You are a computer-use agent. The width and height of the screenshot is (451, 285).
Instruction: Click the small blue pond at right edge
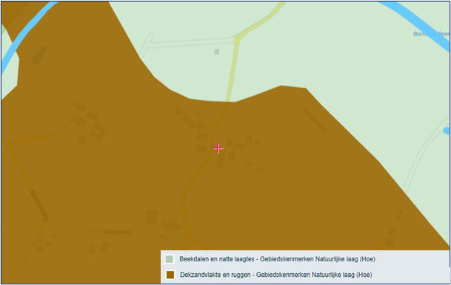click(447, 131)
